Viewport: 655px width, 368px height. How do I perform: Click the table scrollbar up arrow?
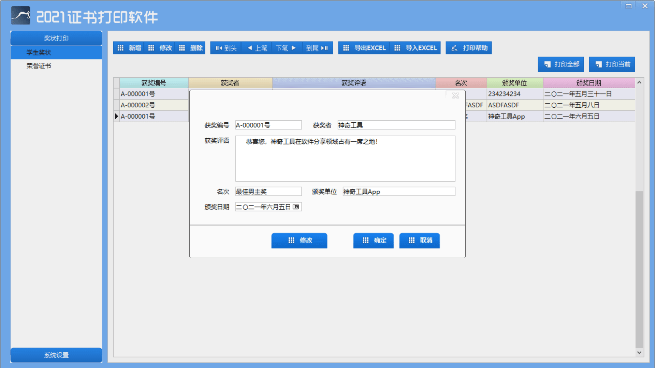639,82
